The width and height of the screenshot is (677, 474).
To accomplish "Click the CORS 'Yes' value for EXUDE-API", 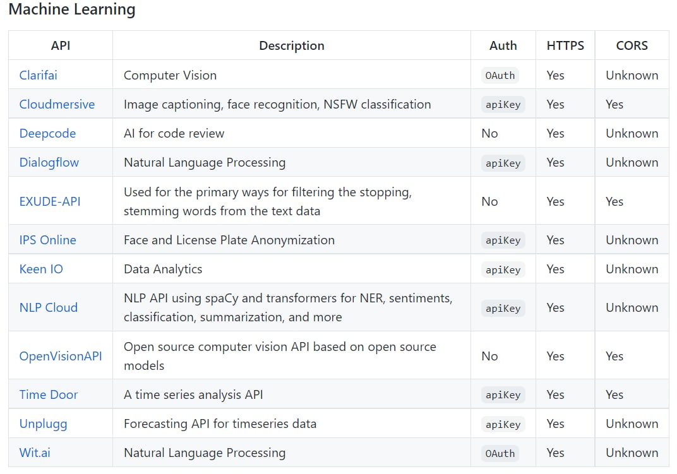I will coord(614,201).
